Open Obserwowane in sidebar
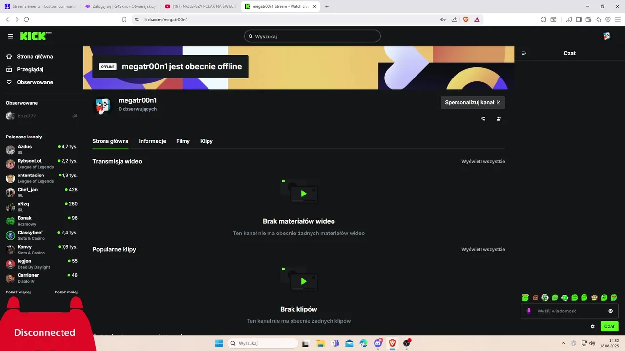Screen dimensions: 625x351 [30, 82]
